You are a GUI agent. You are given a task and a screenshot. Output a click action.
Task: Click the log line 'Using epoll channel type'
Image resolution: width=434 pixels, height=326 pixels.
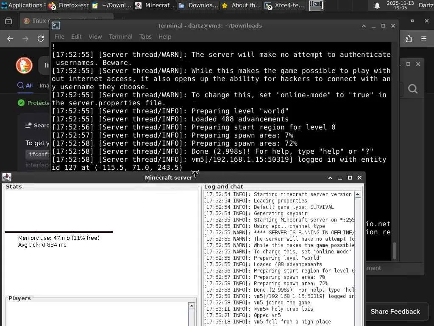tap(289, 226)
